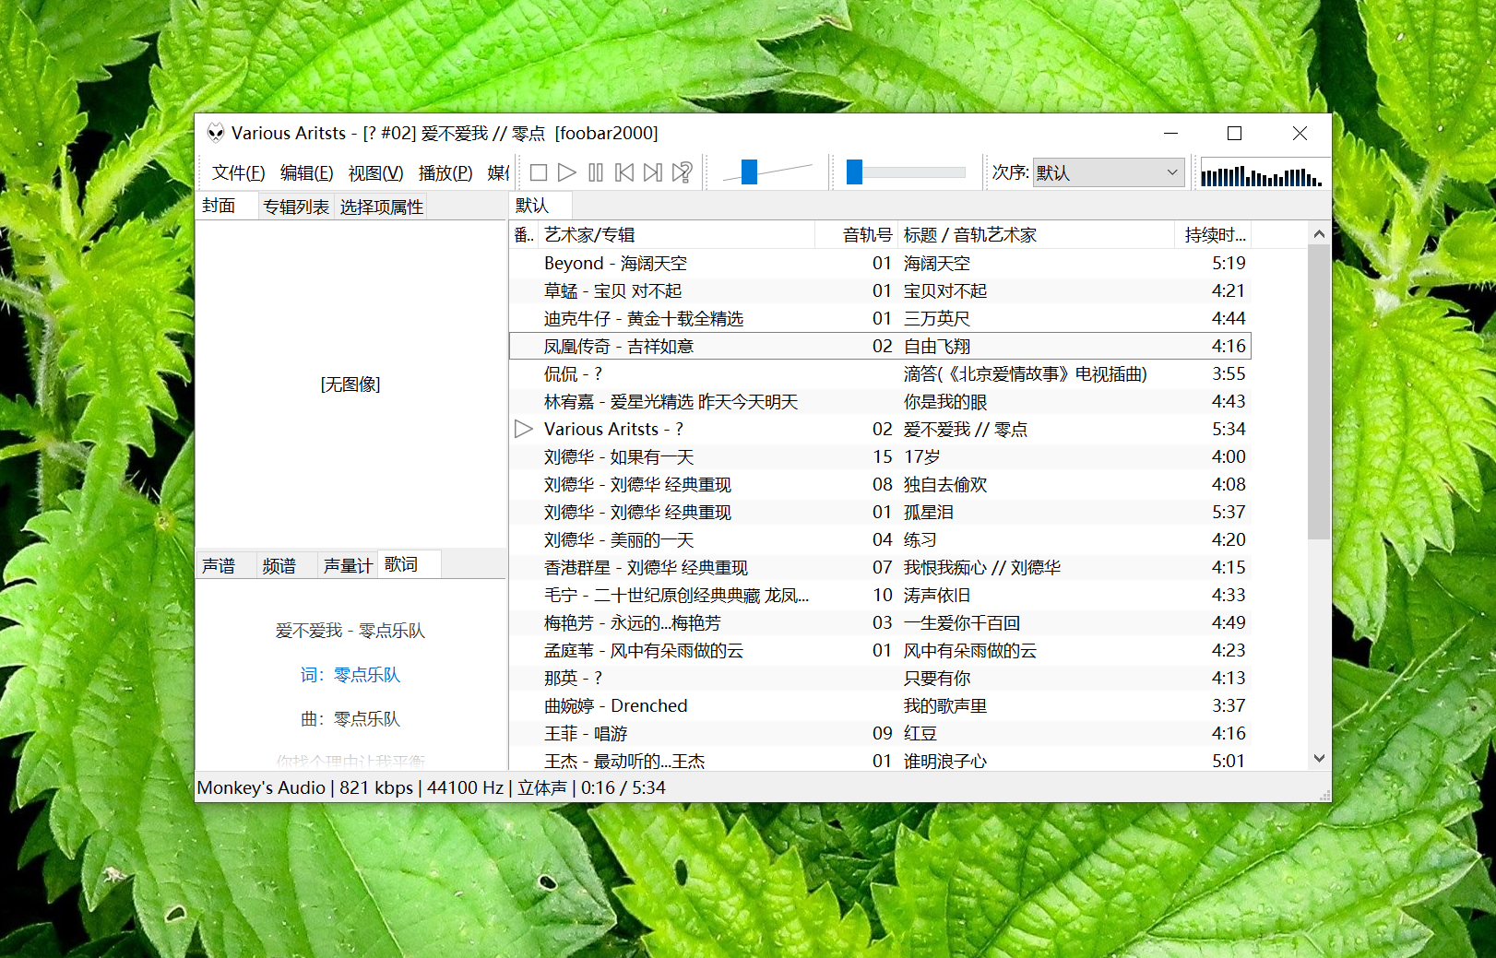Pause the current track
The width and height of the screenshot is (1496, 958).
click(x=596, y=172)
